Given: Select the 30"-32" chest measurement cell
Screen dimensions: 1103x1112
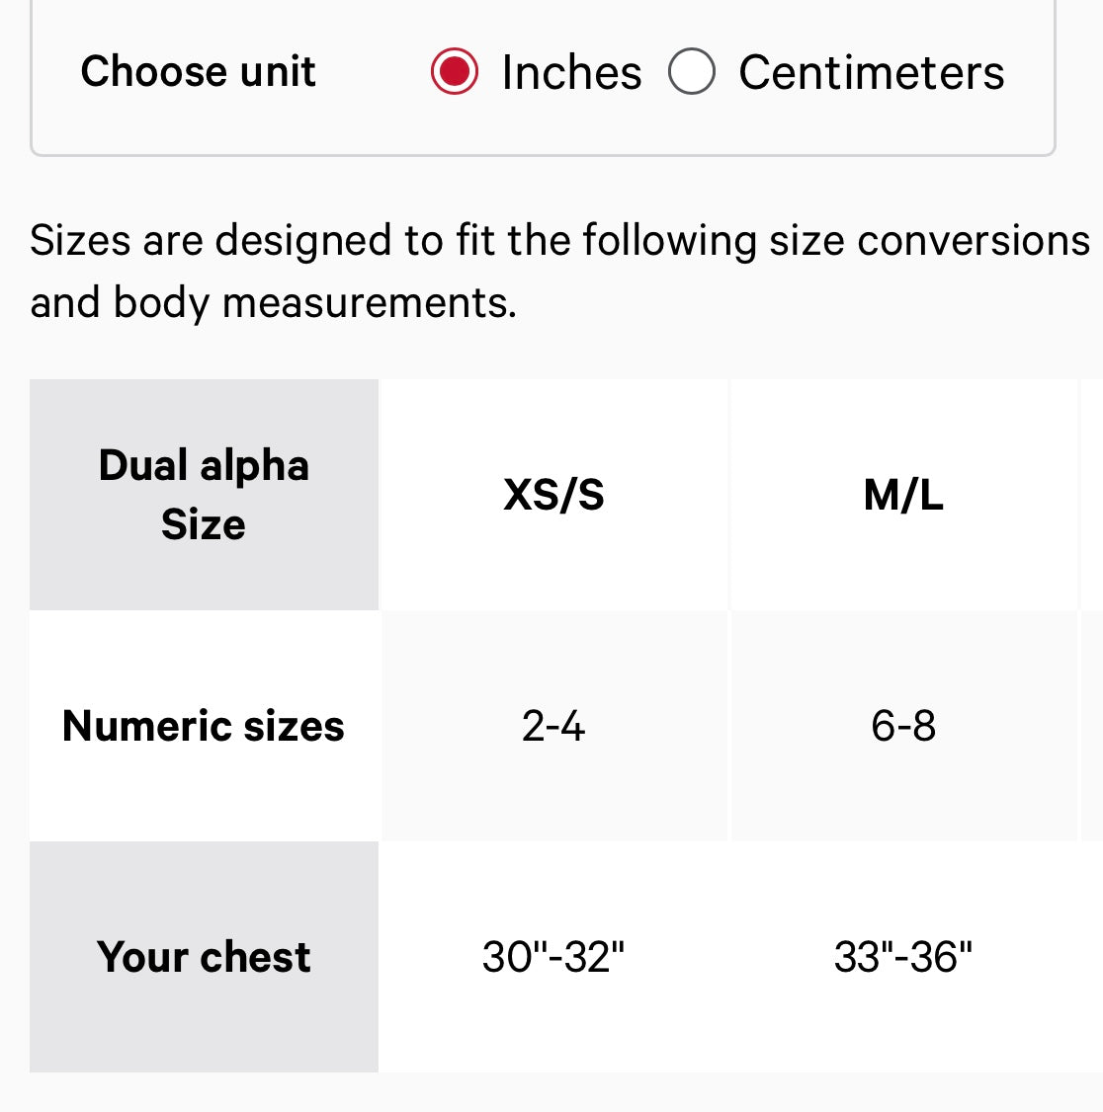Looking at the screenshot, I should point(553,957).
